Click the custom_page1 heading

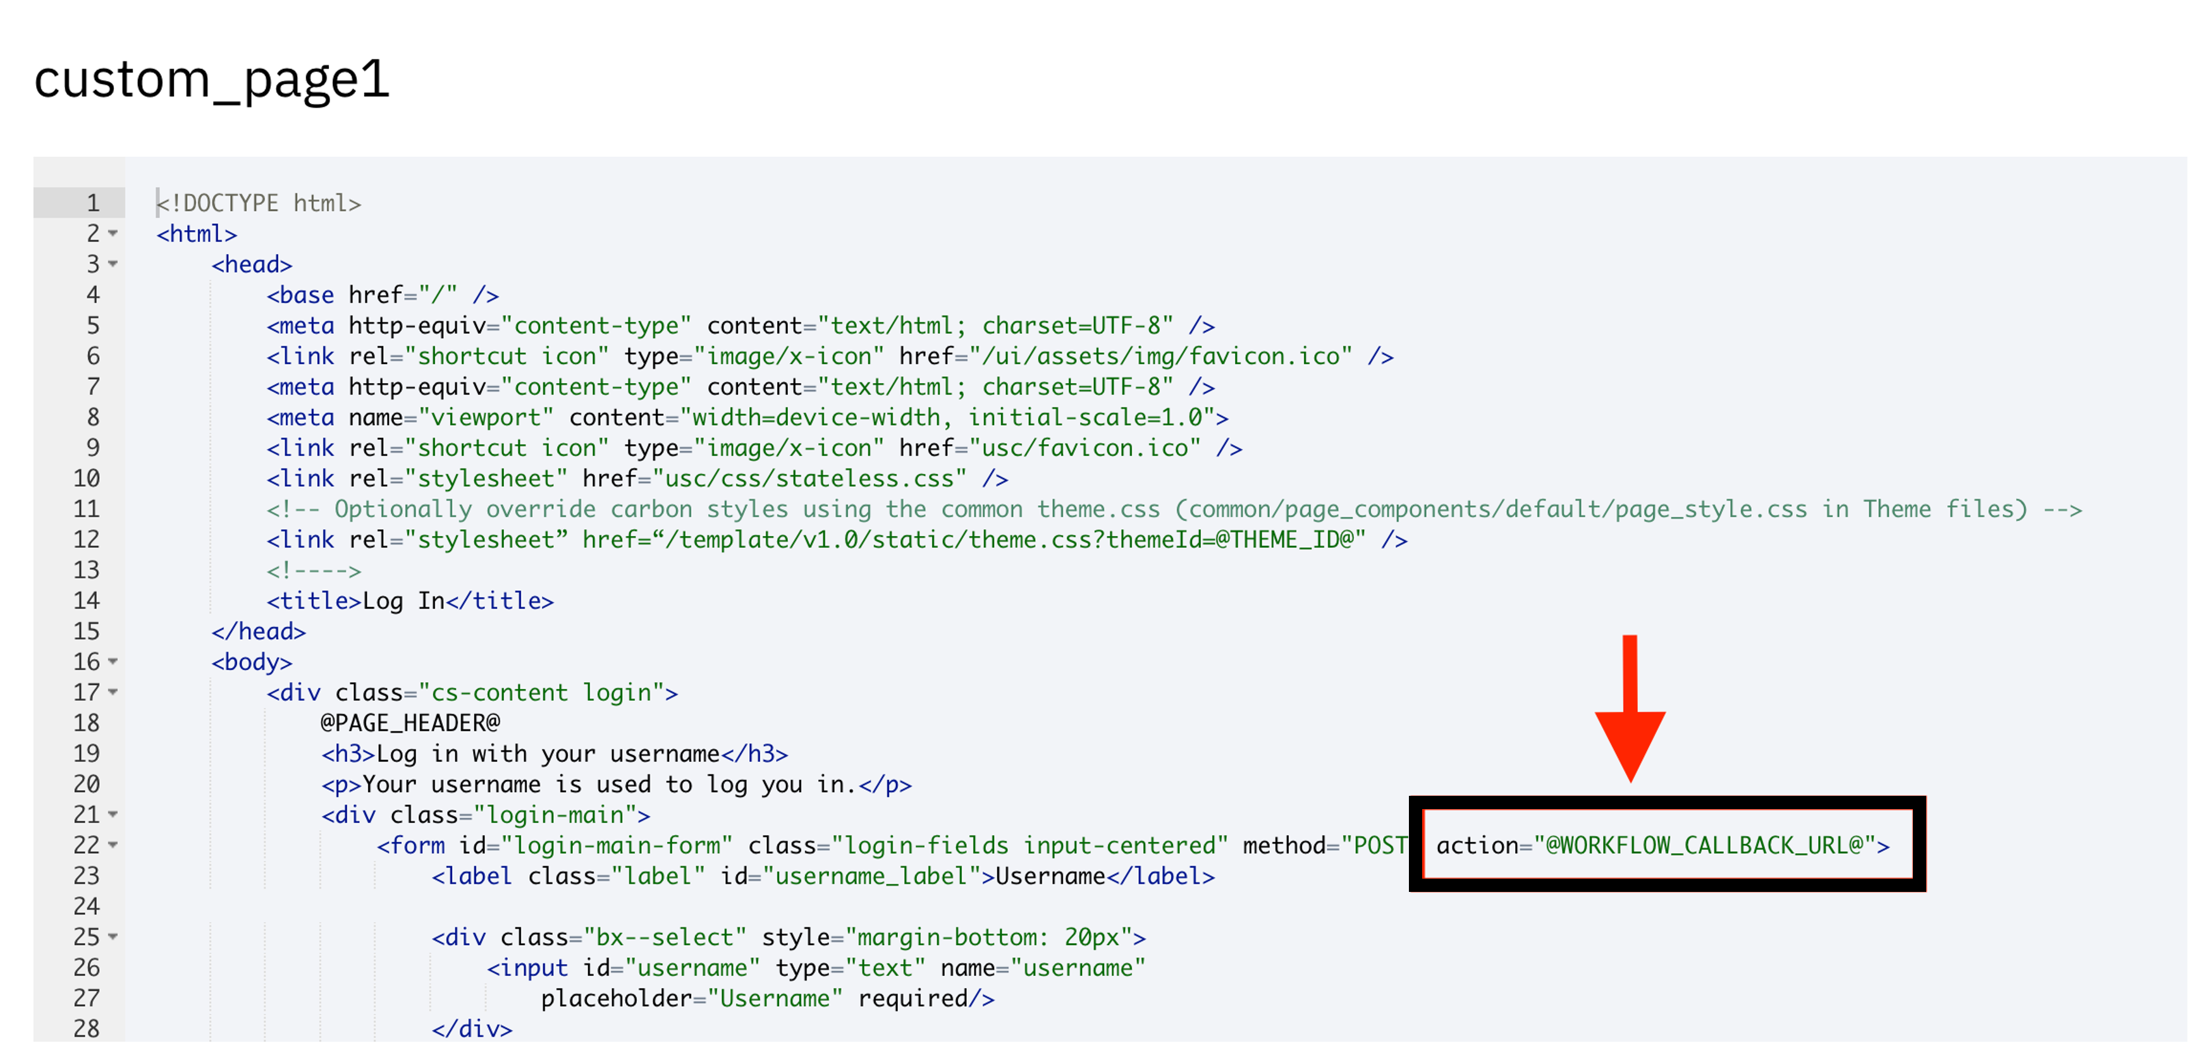click(211, 79)
